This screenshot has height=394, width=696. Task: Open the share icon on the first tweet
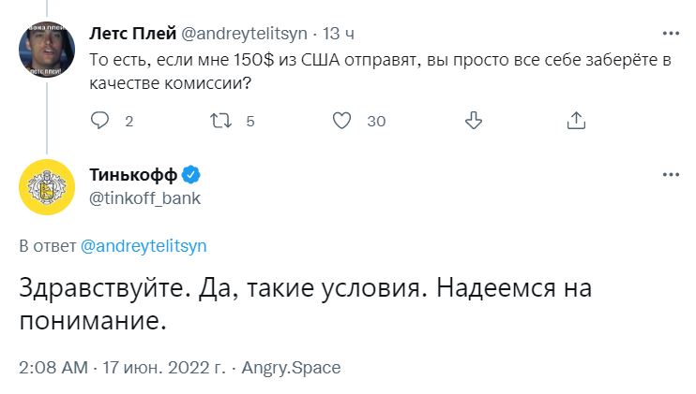[x=577, y=121]
